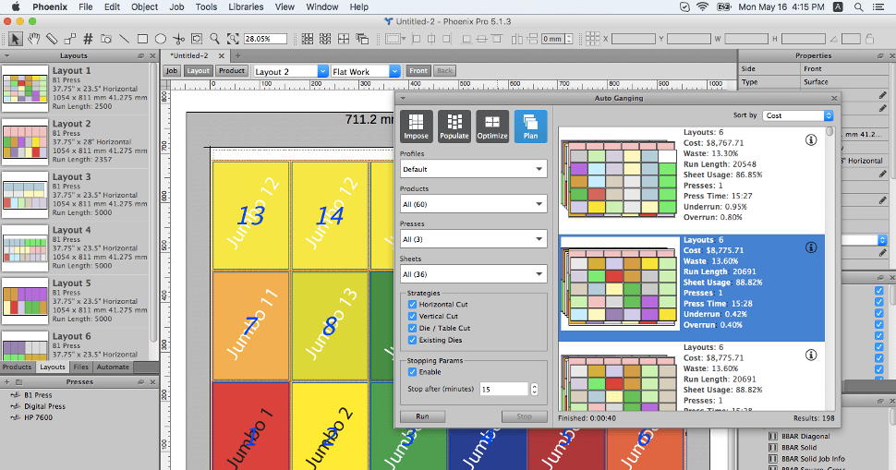Click the Layout view button
The height and width of the screenshot is (470, 896).
(198, 71)
